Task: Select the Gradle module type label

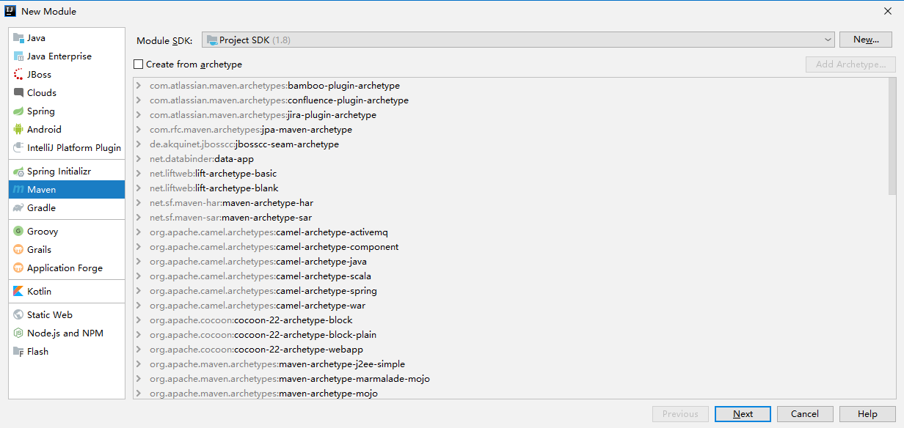Action: point(41,208)
